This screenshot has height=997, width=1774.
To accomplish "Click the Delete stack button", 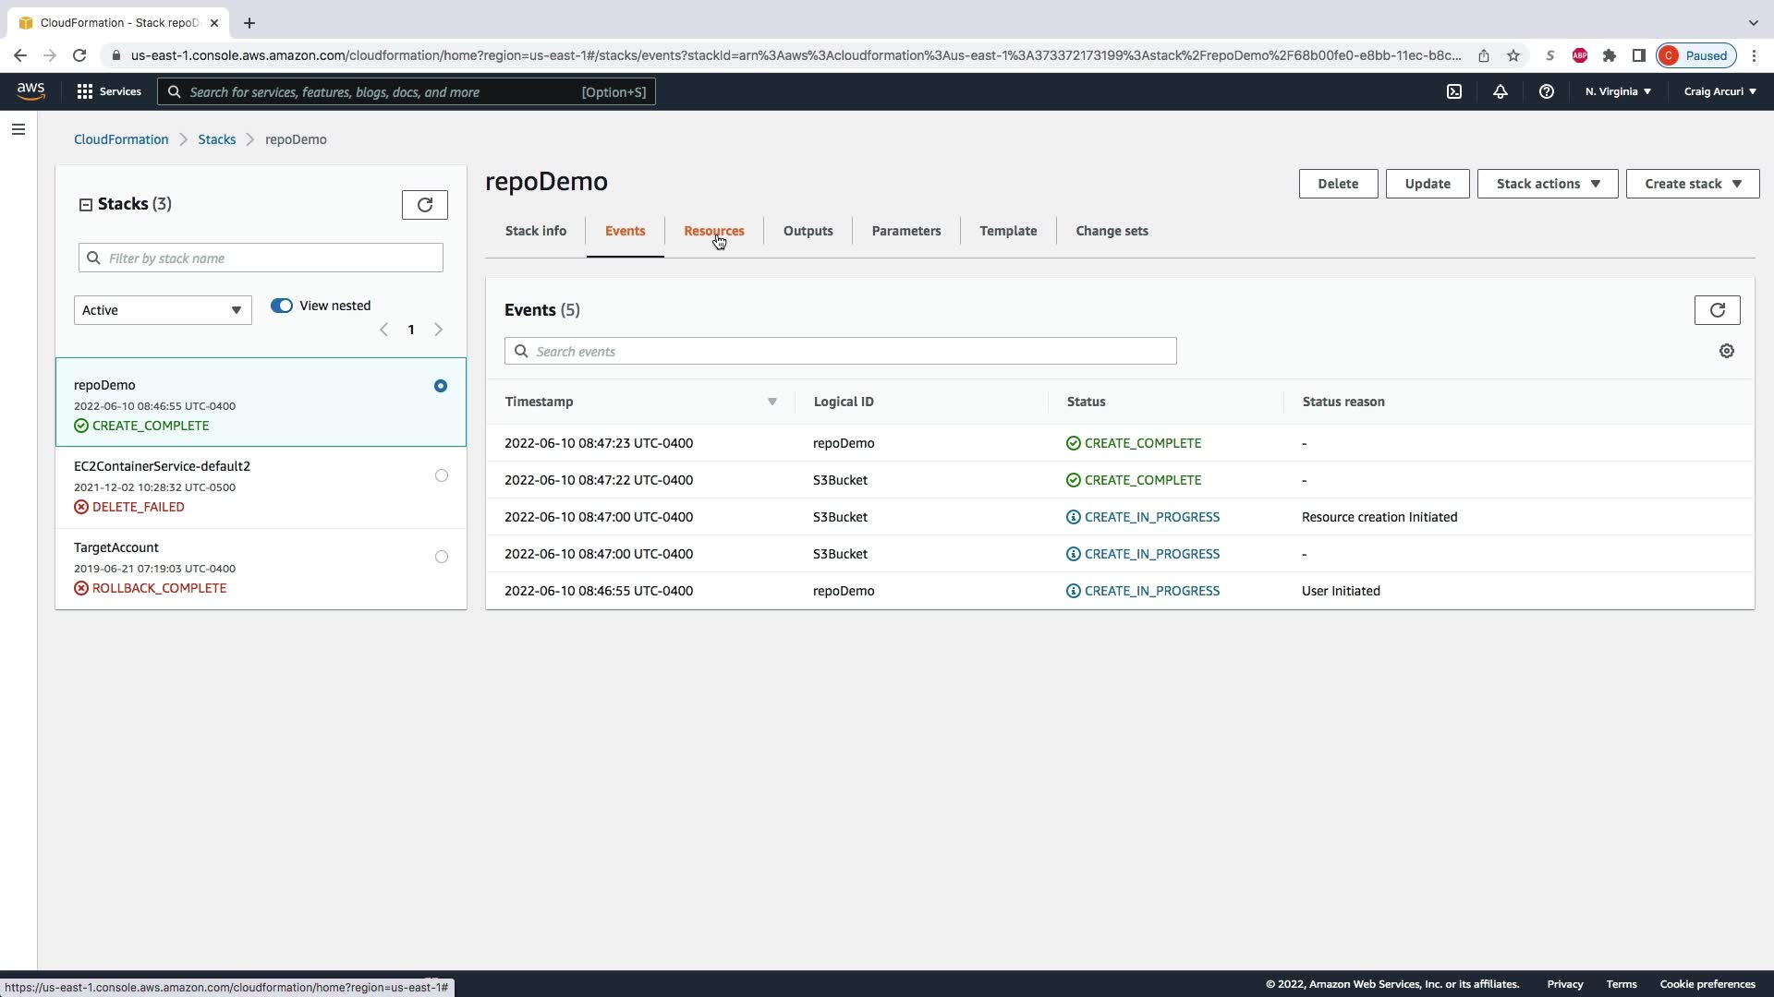I will pos(1337,184).
